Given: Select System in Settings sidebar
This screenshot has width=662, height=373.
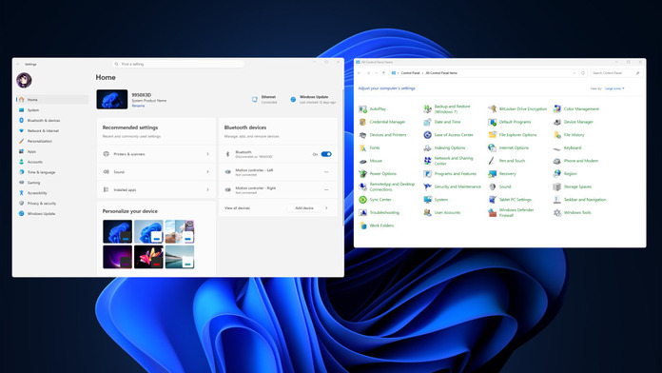Looking at the screenshot, I should (52, 110).
